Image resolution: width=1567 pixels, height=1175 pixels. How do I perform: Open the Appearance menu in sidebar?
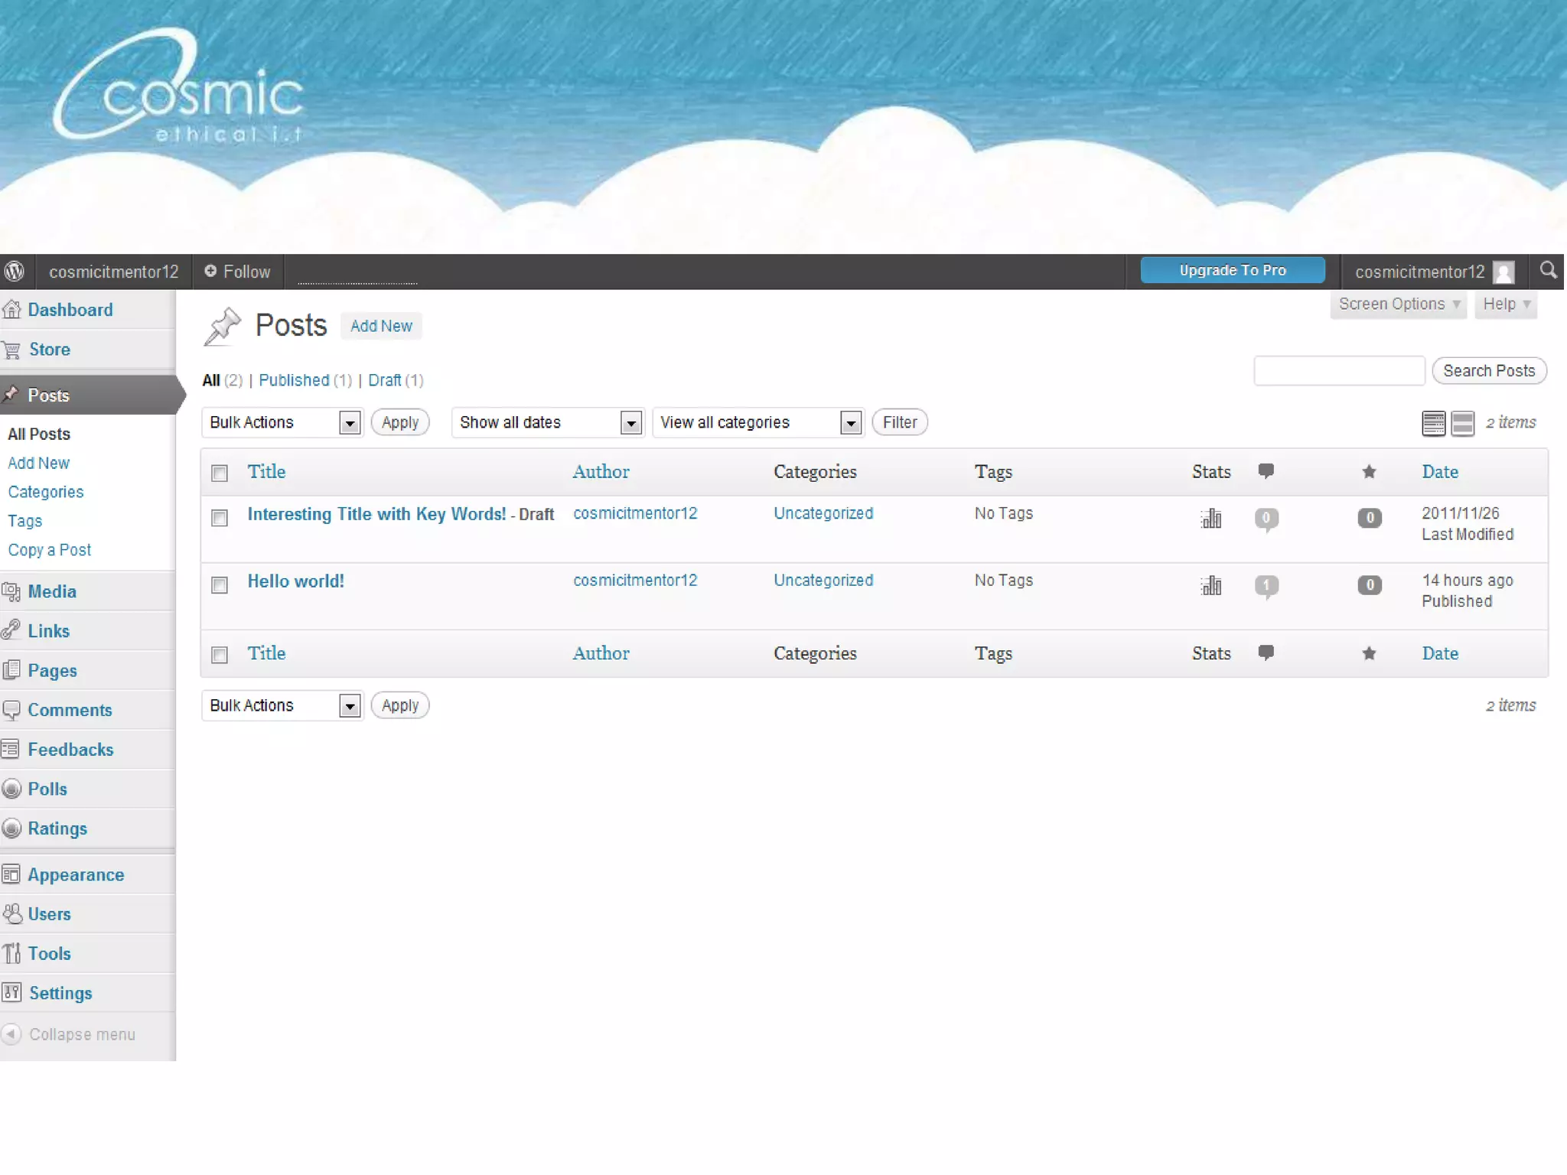(76, 874)
